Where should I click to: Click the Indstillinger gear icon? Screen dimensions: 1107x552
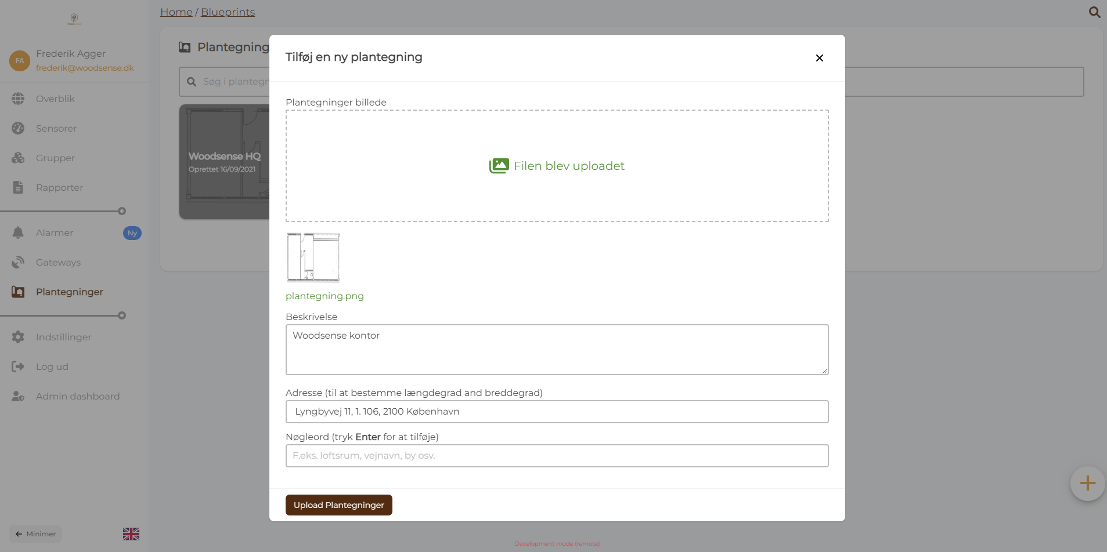pyautogui.click(x=18, y=337)
